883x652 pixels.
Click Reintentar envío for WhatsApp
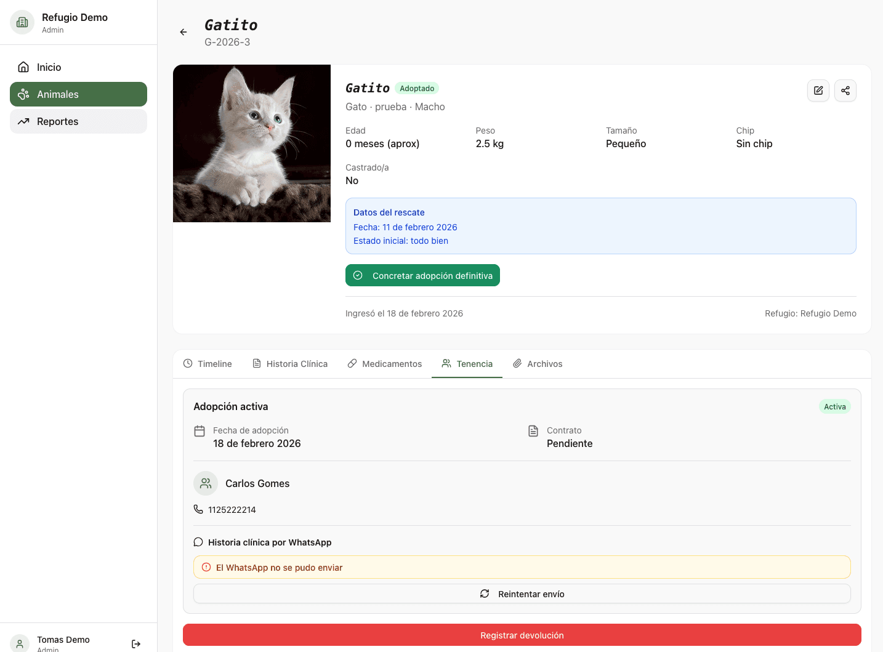(522, 594)
